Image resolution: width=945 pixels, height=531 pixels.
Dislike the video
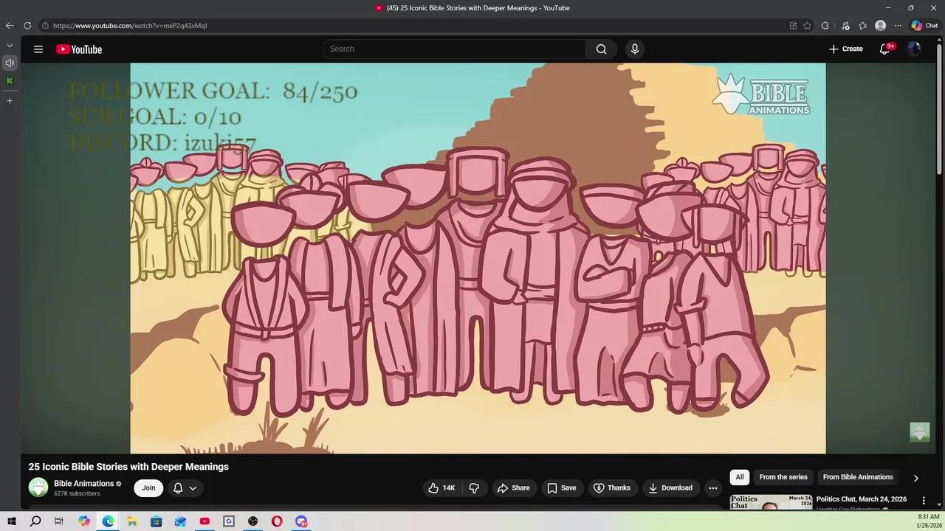tap(474, 487)
